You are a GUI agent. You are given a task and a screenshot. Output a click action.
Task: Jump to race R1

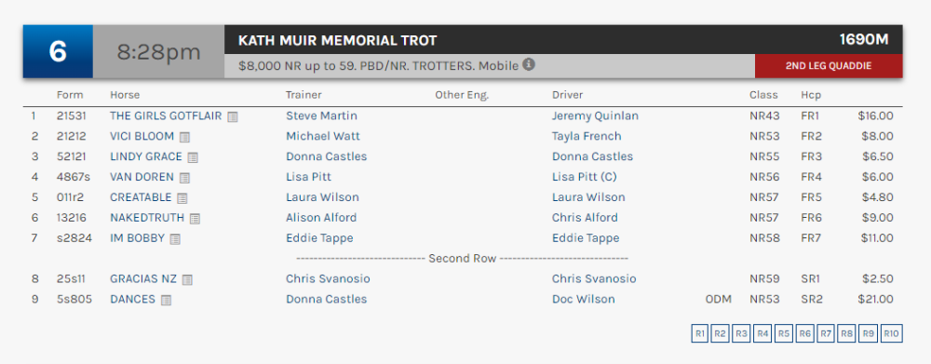click(700, 333)
